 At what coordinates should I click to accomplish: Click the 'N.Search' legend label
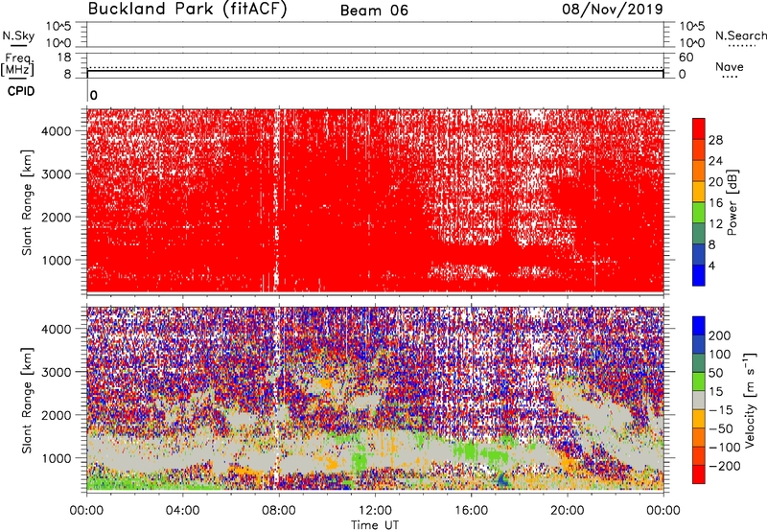[x=740, y=35]
